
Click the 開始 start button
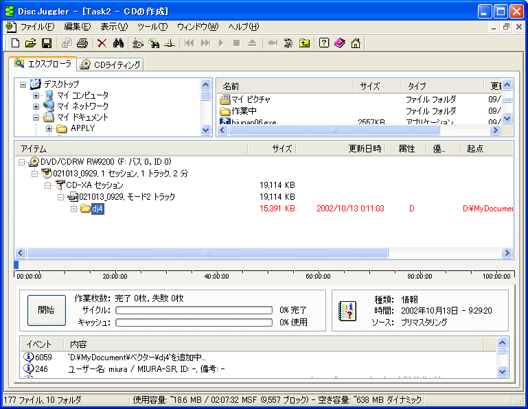47,310
